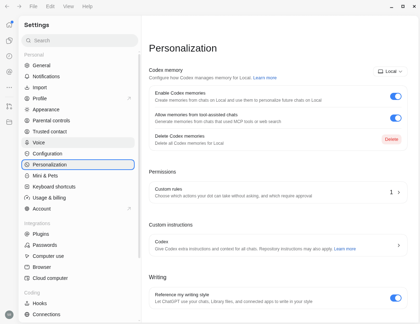Delete all Codex memories

(391, 139)
